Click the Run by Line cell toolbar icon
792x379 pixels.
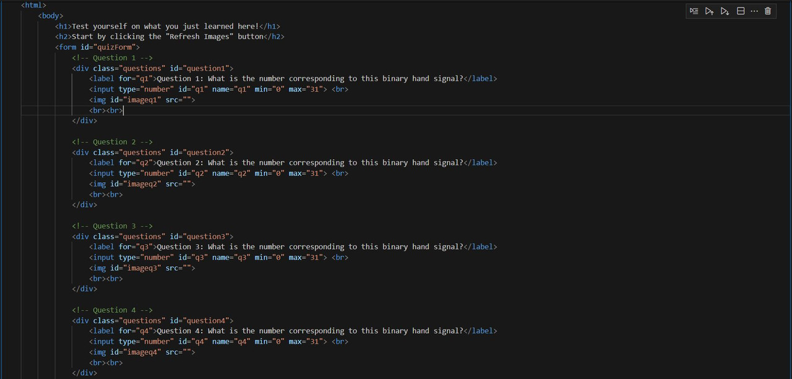694,11
